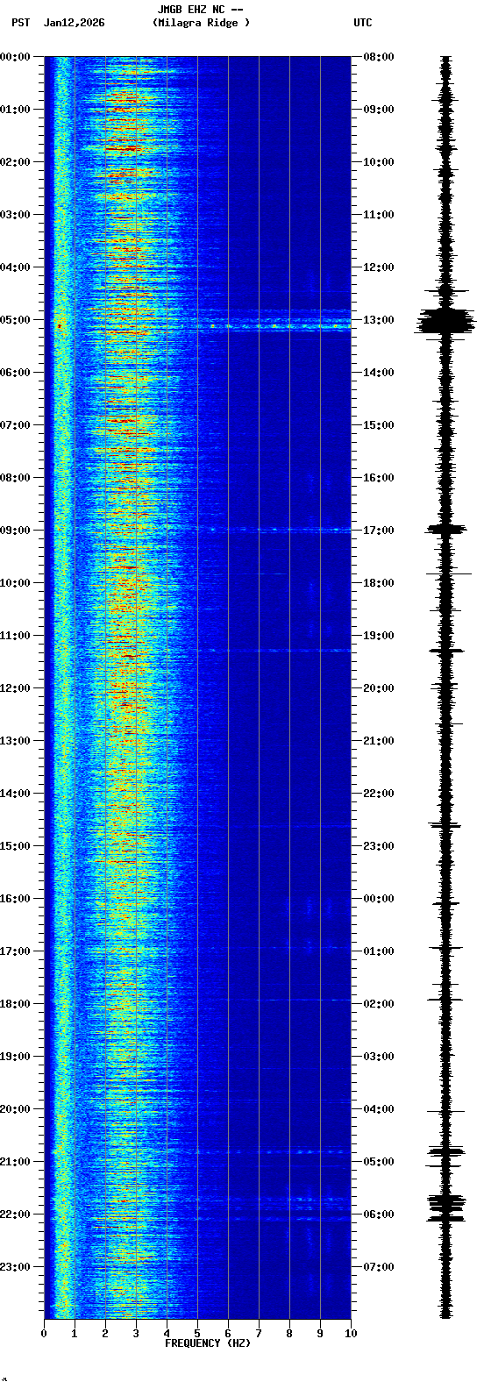Click the '08:00' PST time label on left
The height and width of the screenshot is (1389, 484).
pos(15,478)
